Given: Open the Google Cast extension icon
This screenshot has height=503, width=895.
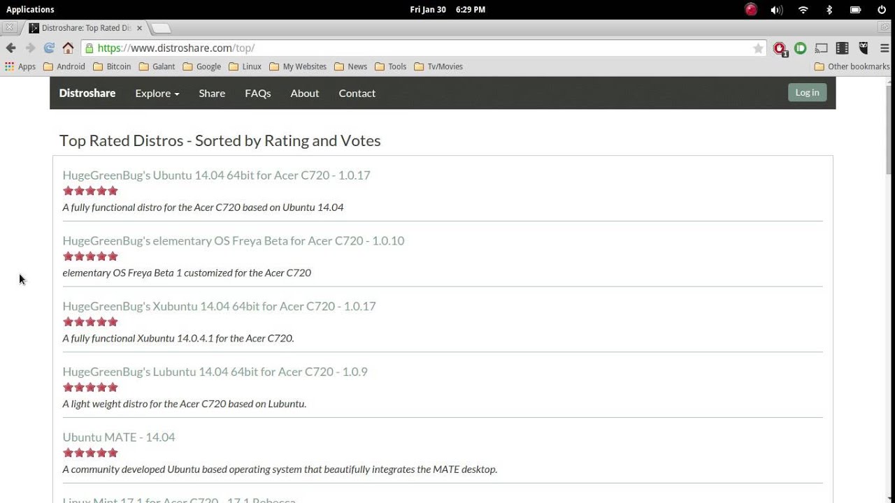Looking at the screenshot, I should (x=822, y=48).
